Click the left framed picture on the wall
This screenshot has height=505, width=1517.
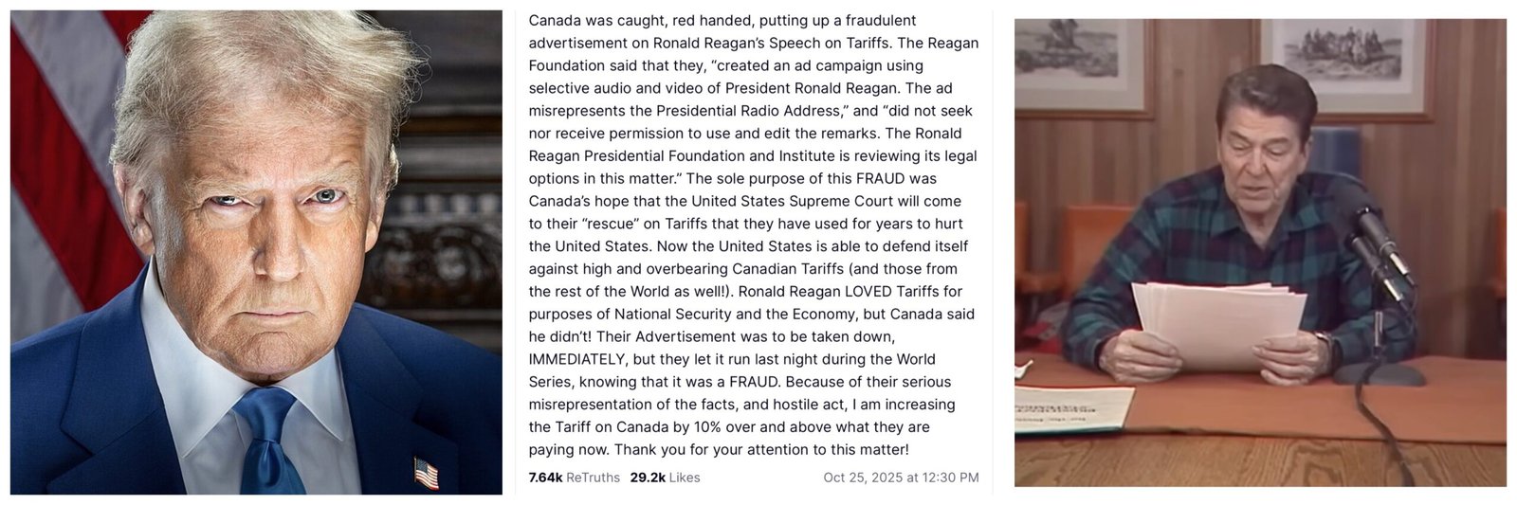pos(1068,59)
